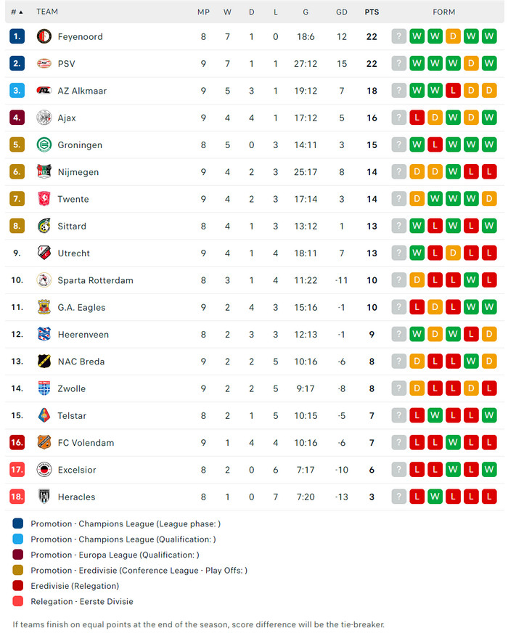This screenshot has height=636, width=508.
Task: Click the NAC Breda team badge
Action: point(44,362)
